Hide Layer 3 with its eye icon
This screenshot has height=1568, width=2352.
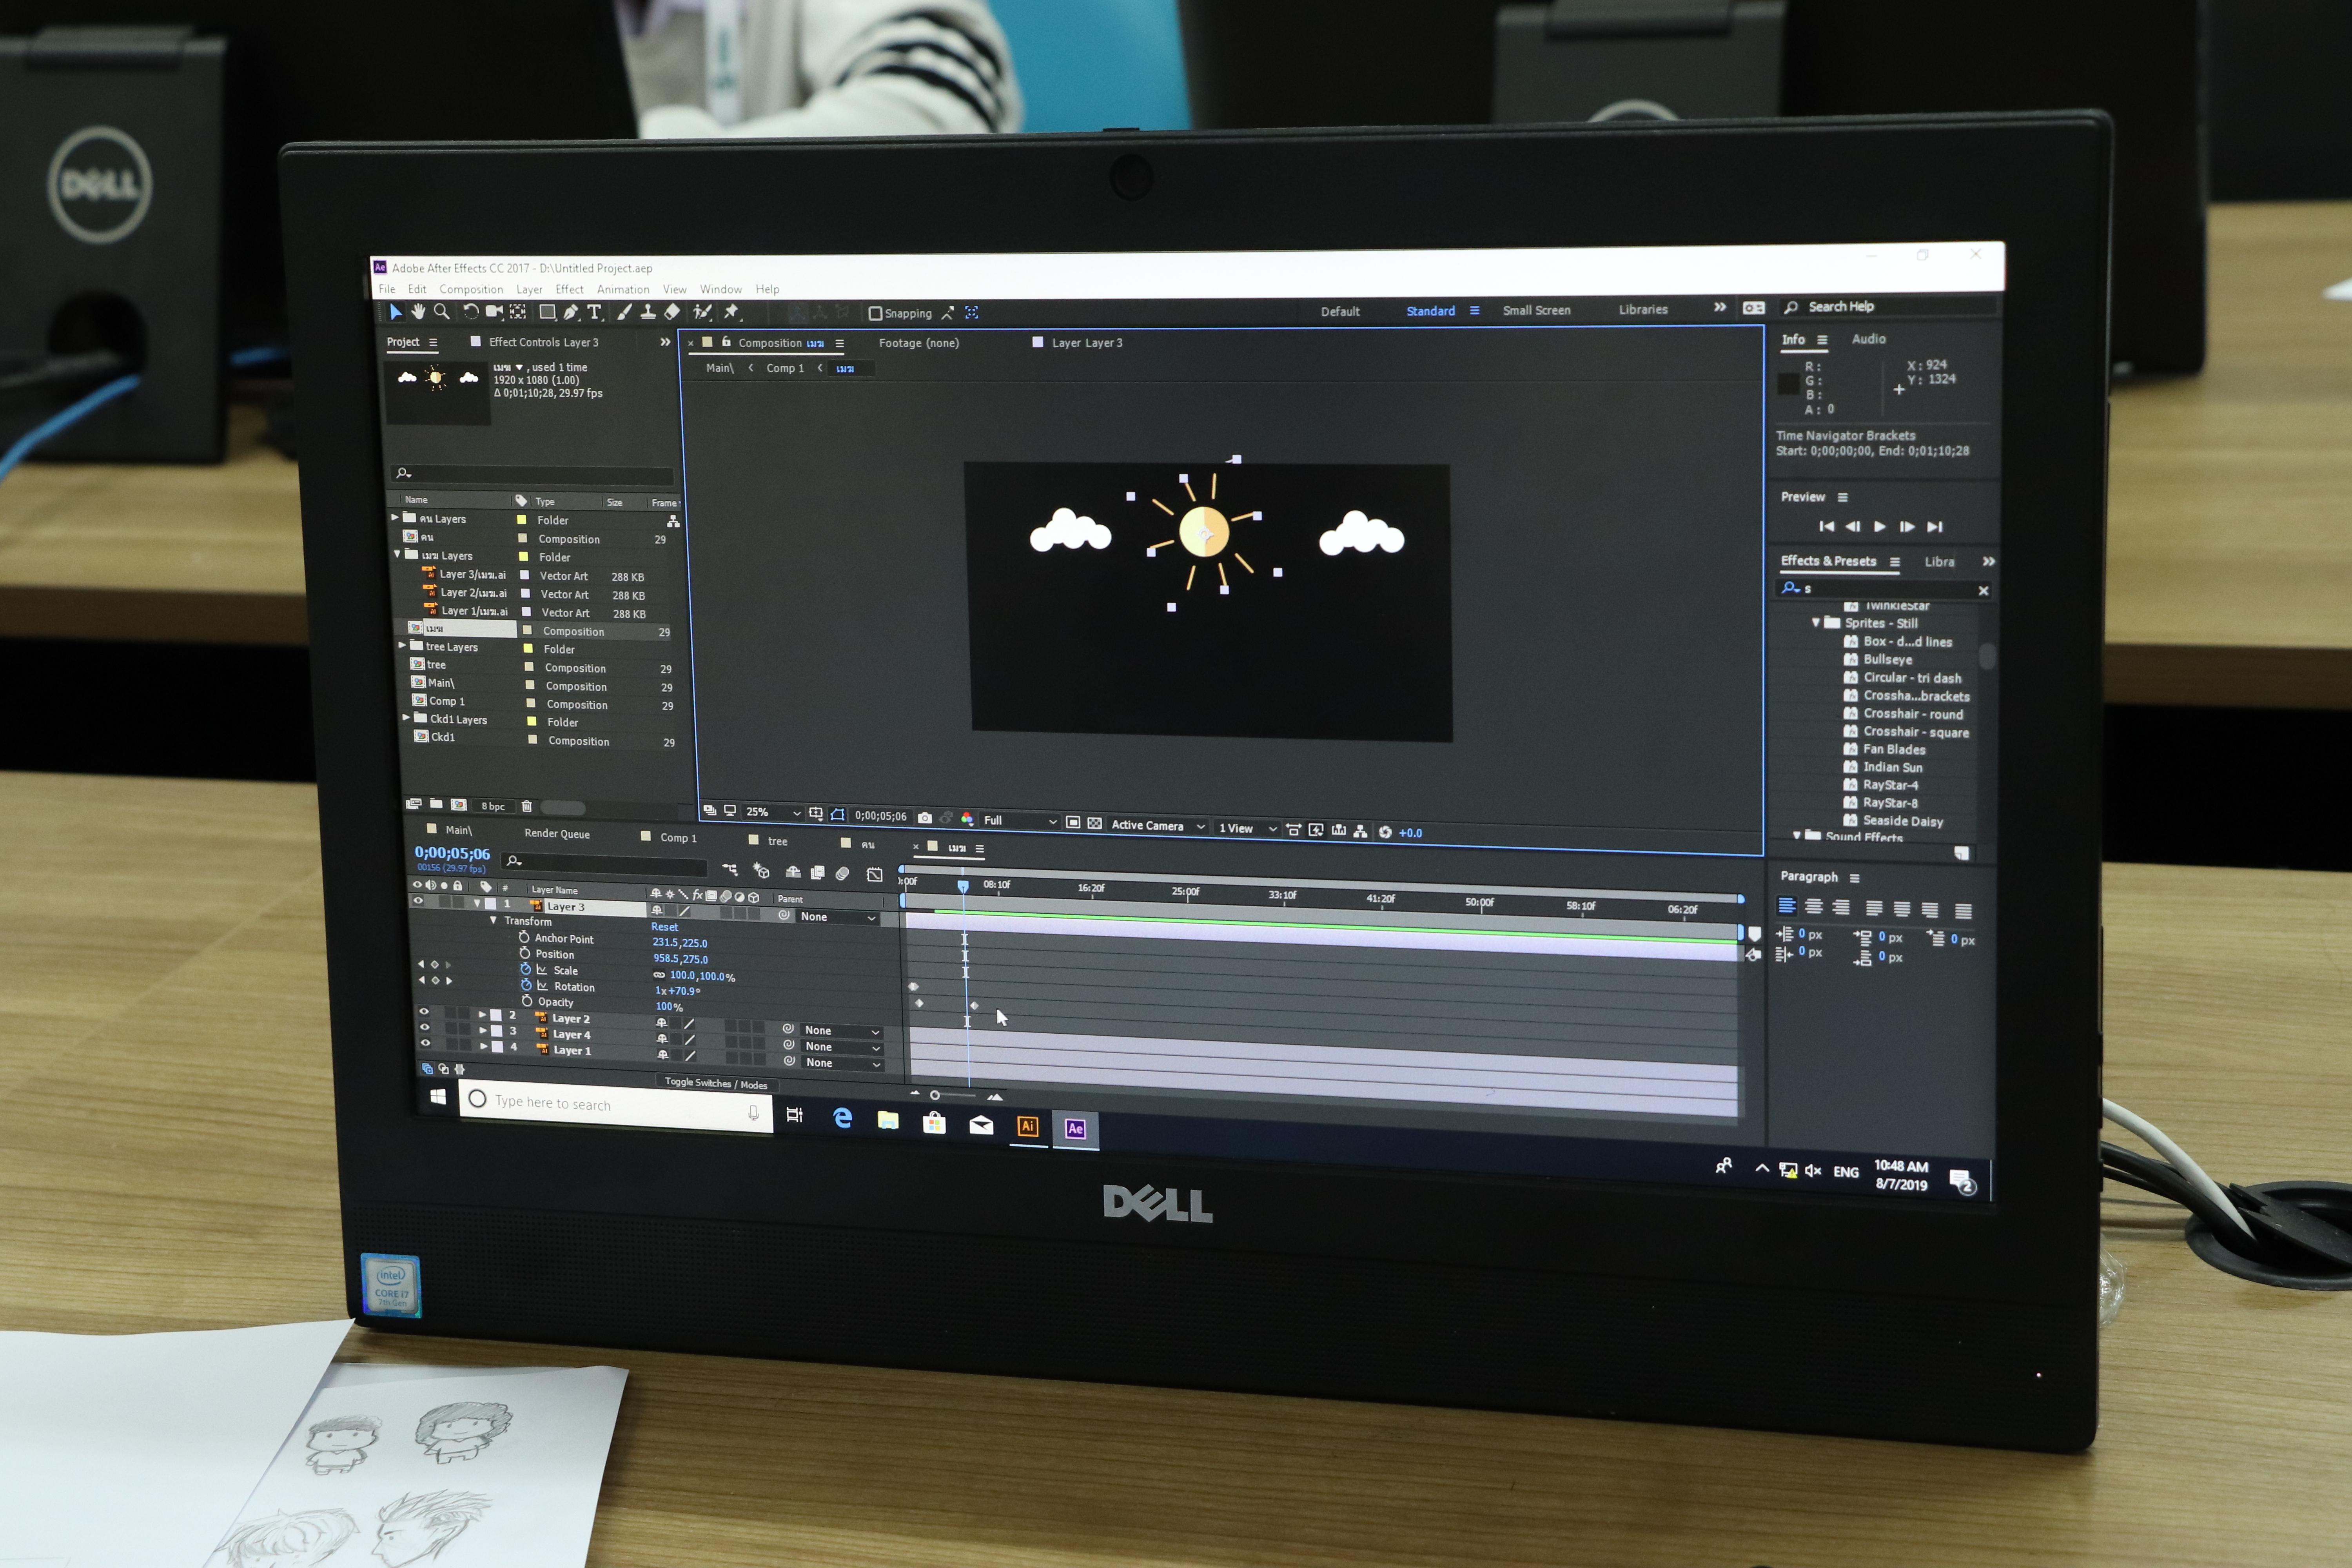coord(418,901)
